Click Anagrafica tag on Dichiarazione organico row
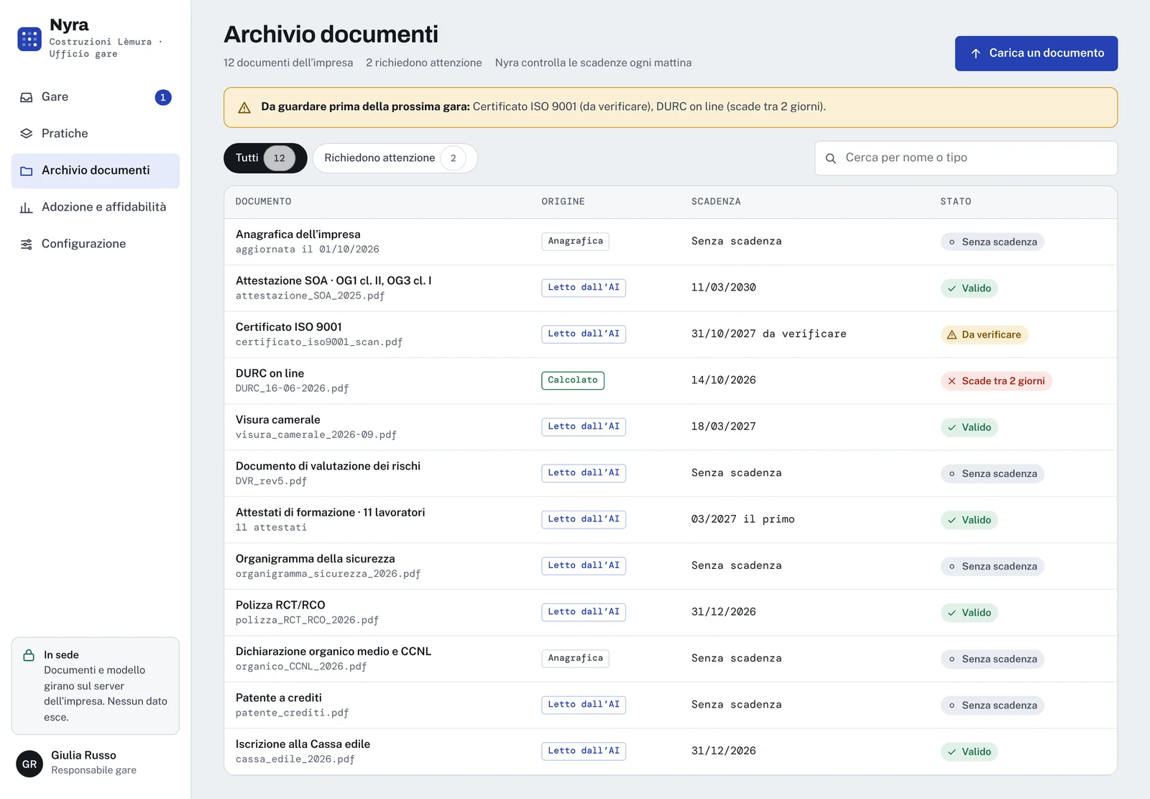The width and height of the screenshot is (1150, 799). (x=575, y=658)
